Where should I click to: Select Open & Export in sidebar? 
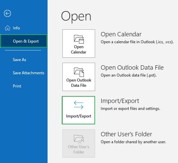24,41
